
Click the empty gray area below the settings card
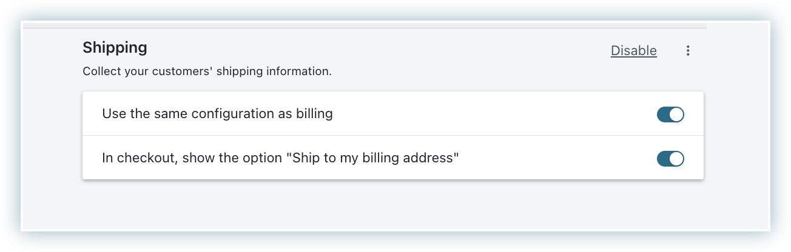(x=392, y=206)
